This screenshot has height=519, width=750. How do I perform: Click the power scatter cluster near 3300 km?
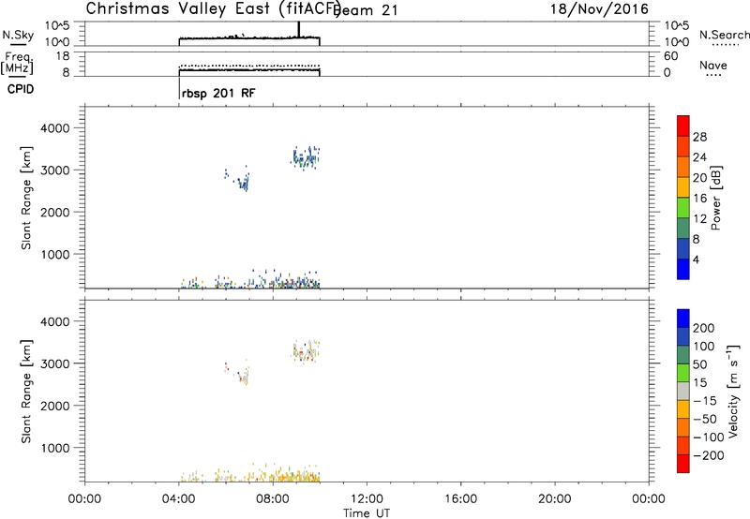tap(306, 157)
